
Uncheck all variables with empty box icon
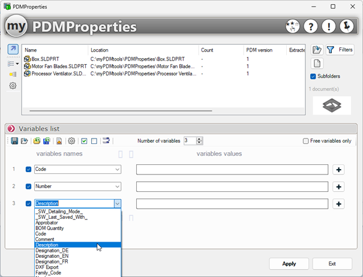pos(94,141)
